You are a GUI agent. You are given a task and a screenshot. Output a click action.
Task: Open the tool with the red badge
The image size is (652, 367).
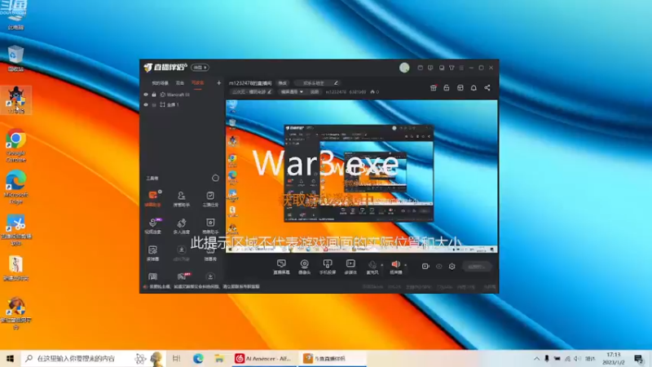(x=183, y=276)
